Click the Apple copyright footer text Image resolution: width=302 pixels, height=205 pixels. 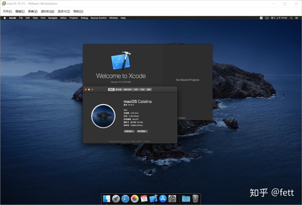129,141
